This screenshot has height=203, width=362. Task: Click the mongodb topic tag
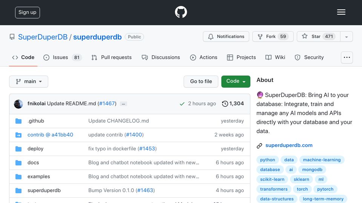[x=312, y=170]
